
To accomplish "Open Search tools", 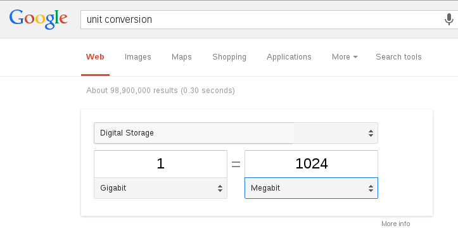I will click(398, 57).
